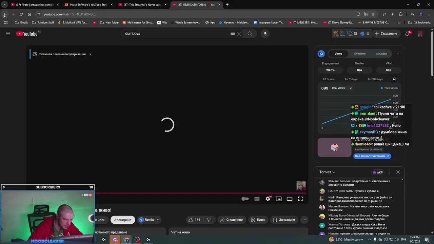Switch to the AI Coach tab
The width and height of the screenshot is (434, 244).
381,54
